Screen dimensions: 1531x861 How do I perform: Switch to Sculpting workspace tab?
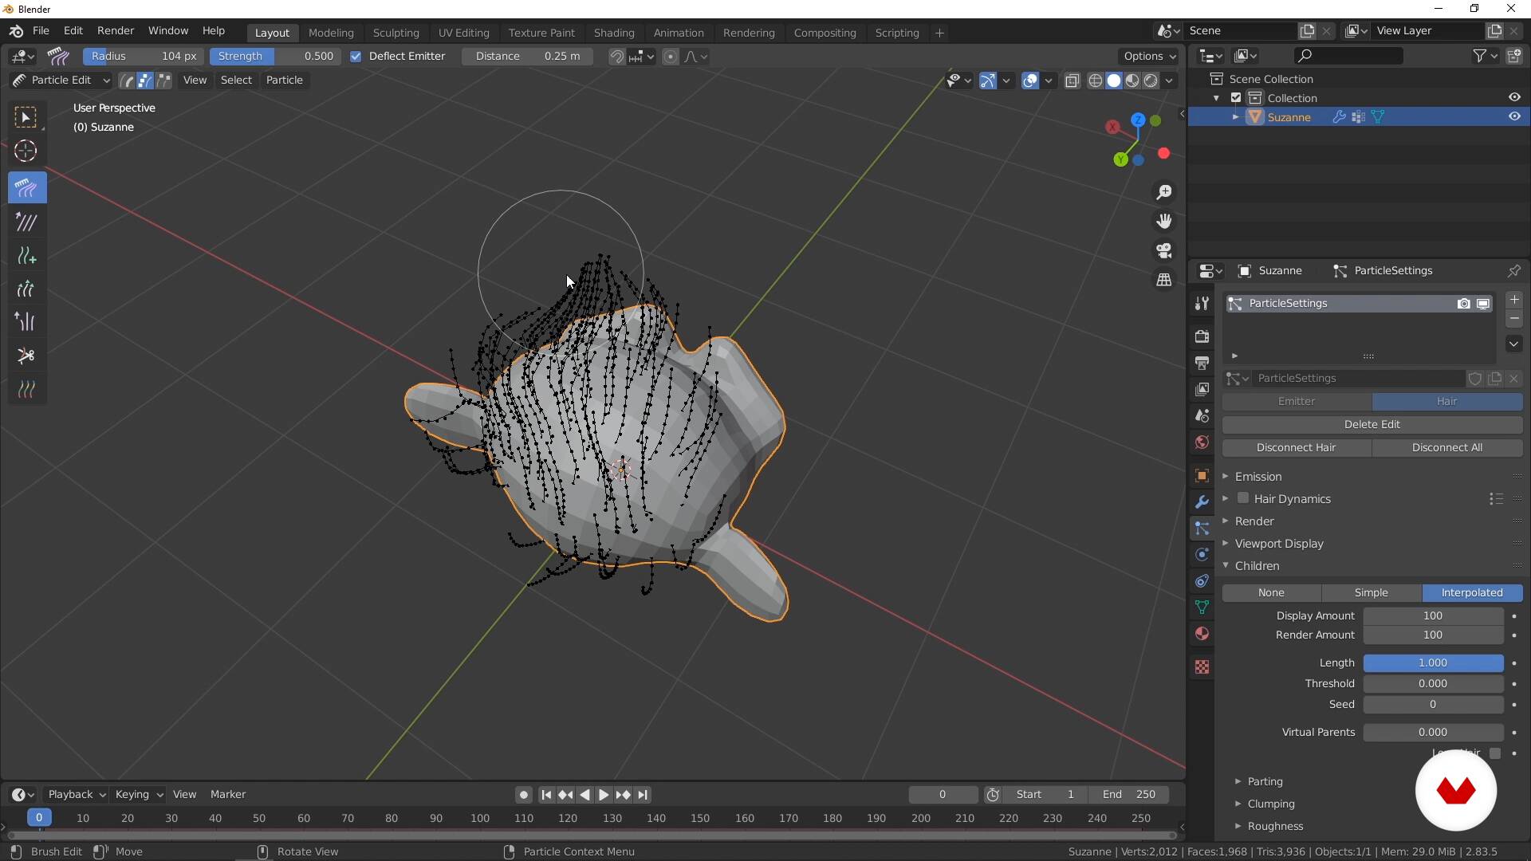396,33
